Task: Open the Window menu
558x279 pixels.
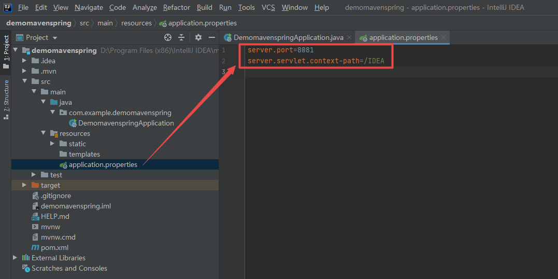Action: pos(295,7)
